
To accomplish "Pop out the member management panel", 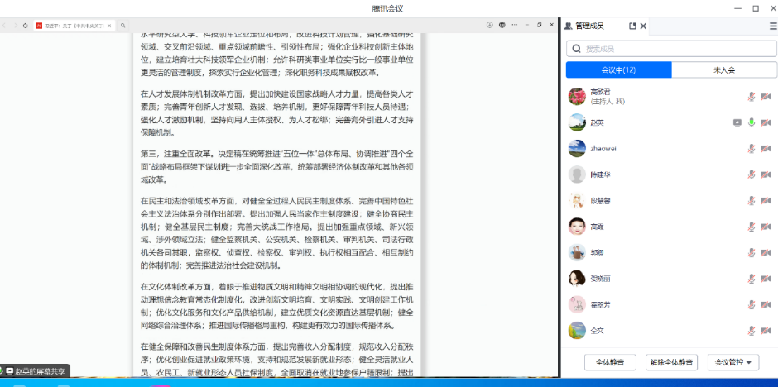I will click(x=632, y=26).
